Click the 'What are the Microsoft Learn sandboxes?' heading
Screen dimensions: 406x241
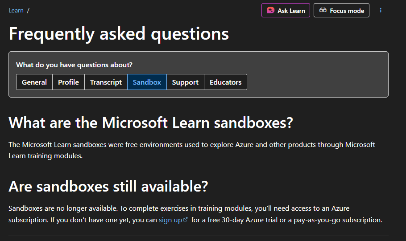pyautogui.click(x=151, y=123)
